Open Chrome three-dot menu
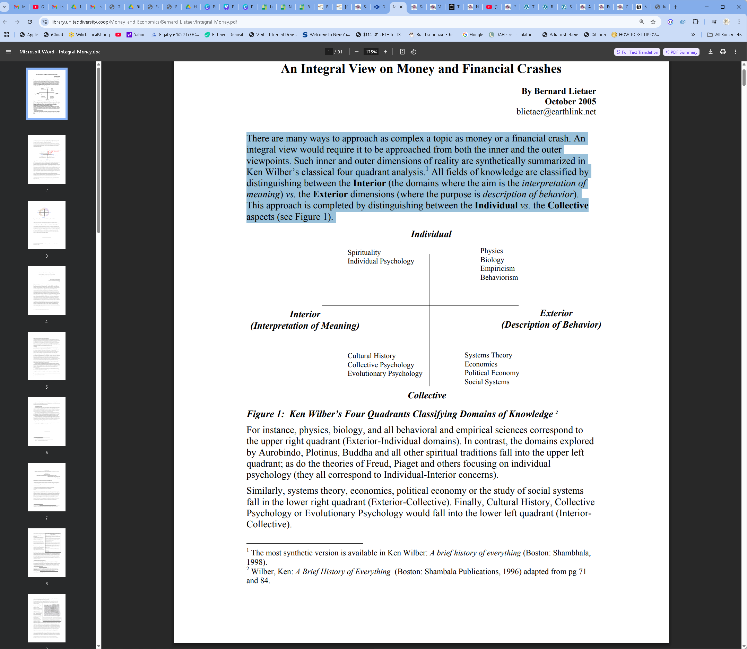The image size is (747, 649). coord(739,22)
